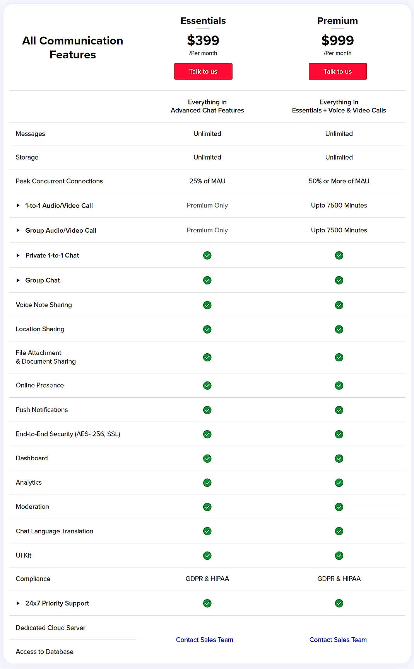The height and width of the screenshot is (669, 414).
Task: Click Premium checkmark for Push Notifications
Action: coord(339,410)
